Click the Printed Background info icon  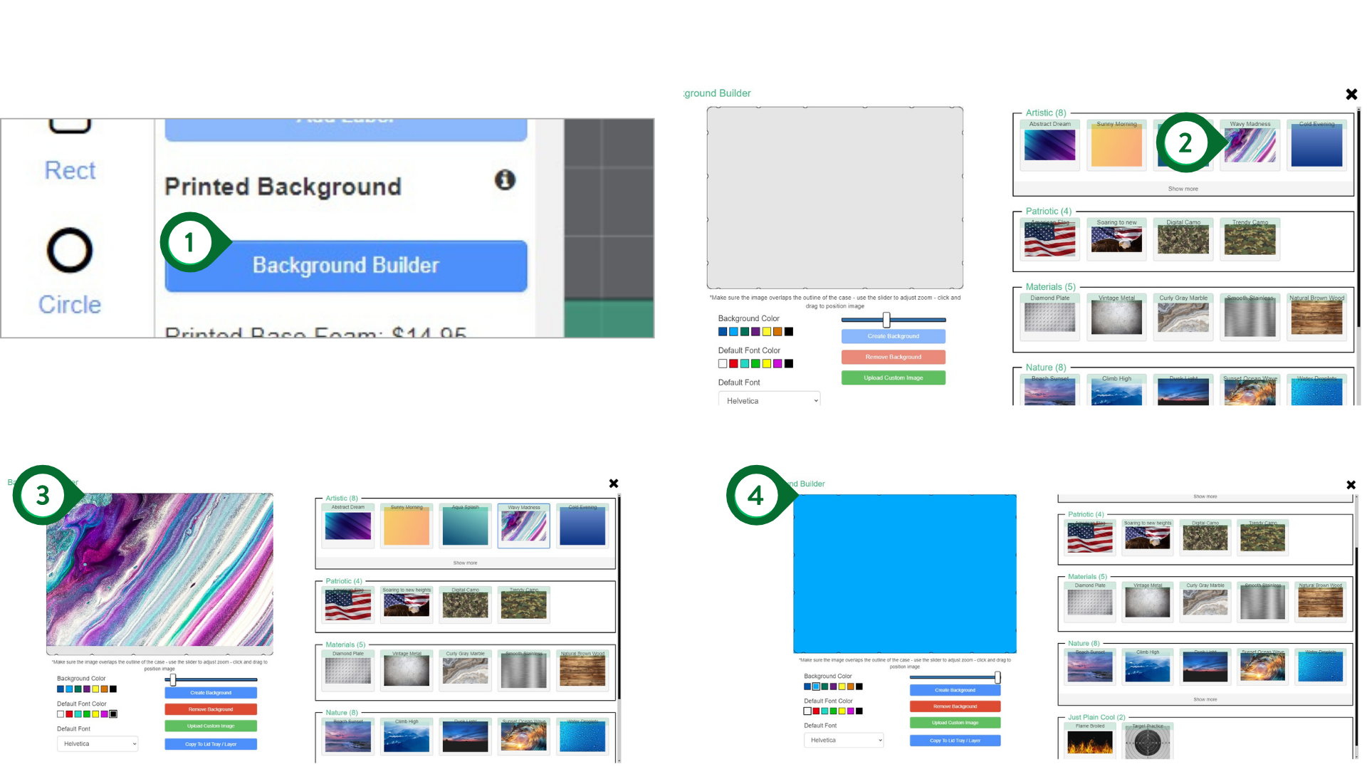click(x=505, y=180)
